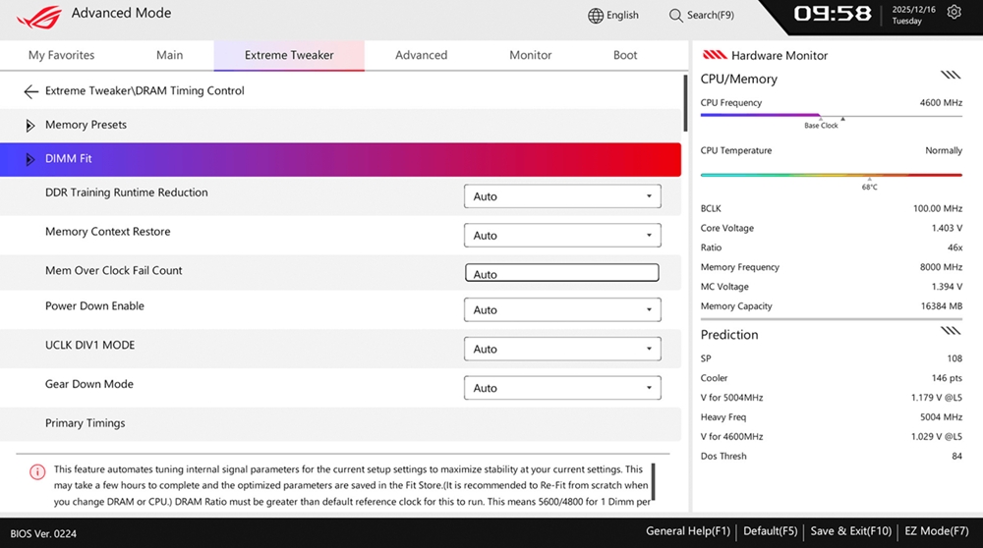Open settings with the gear icon
Viewport: 983px width, 548px height.
[x=954, y=13]
